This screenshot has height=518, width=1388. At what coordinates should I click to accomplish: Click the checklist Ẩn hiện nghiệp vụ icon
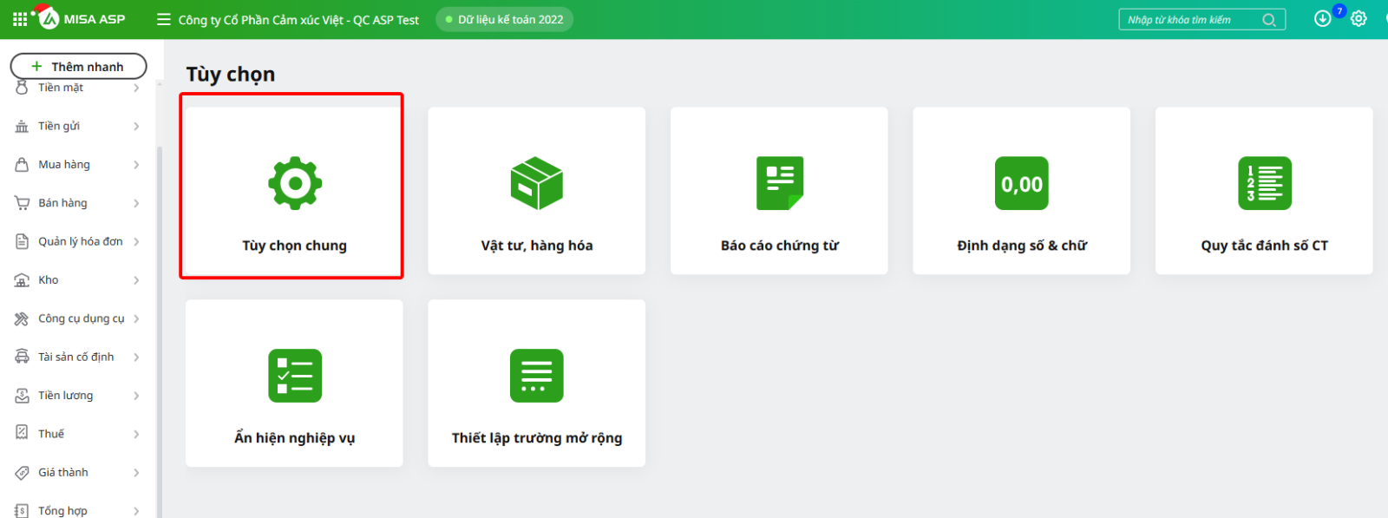click(x=295, y=376)
